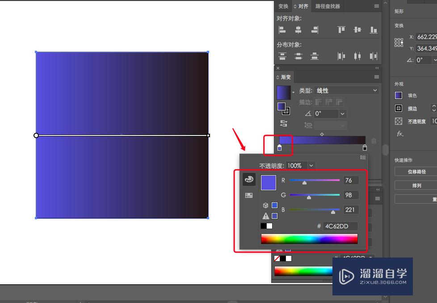Switch to swatches grid icon in popup
This screenshot has width=437, height=303.
pos(249,196)
